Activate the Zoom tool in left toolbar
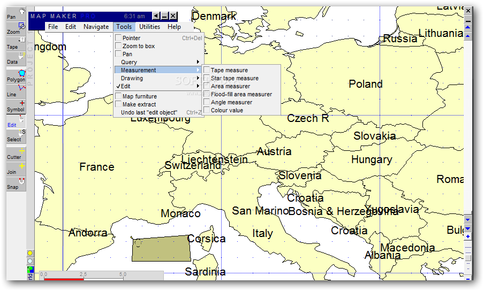This screenshot has height=291, width=484. (x=16, y=29)
